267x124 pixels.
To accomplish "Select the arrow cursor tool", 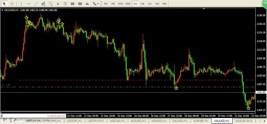I will pyautogui.click(x=4, y=4).
